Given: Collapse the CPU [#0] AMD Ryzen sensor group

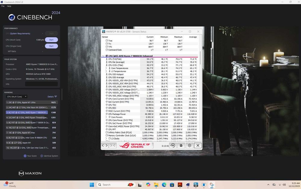Looking at the screenshot, I should [x=103, y=56].
